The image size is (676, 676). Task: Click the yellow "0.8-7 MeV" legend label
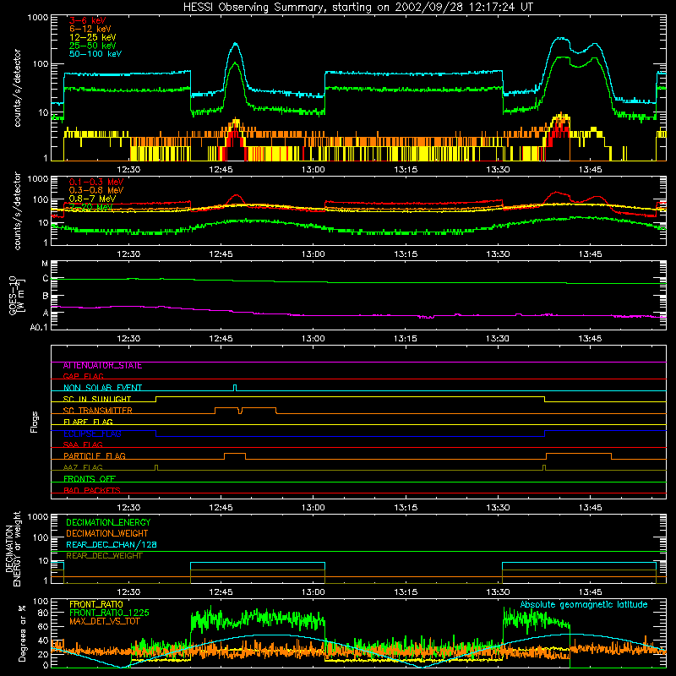[x=92, y=199]
